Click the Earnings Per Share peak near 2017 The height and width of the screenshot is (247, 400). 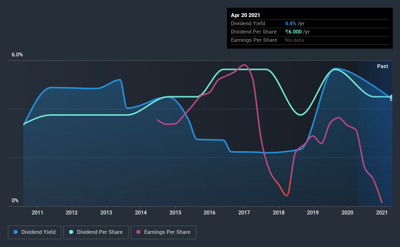pyautogui.click(x=244, y=65)
